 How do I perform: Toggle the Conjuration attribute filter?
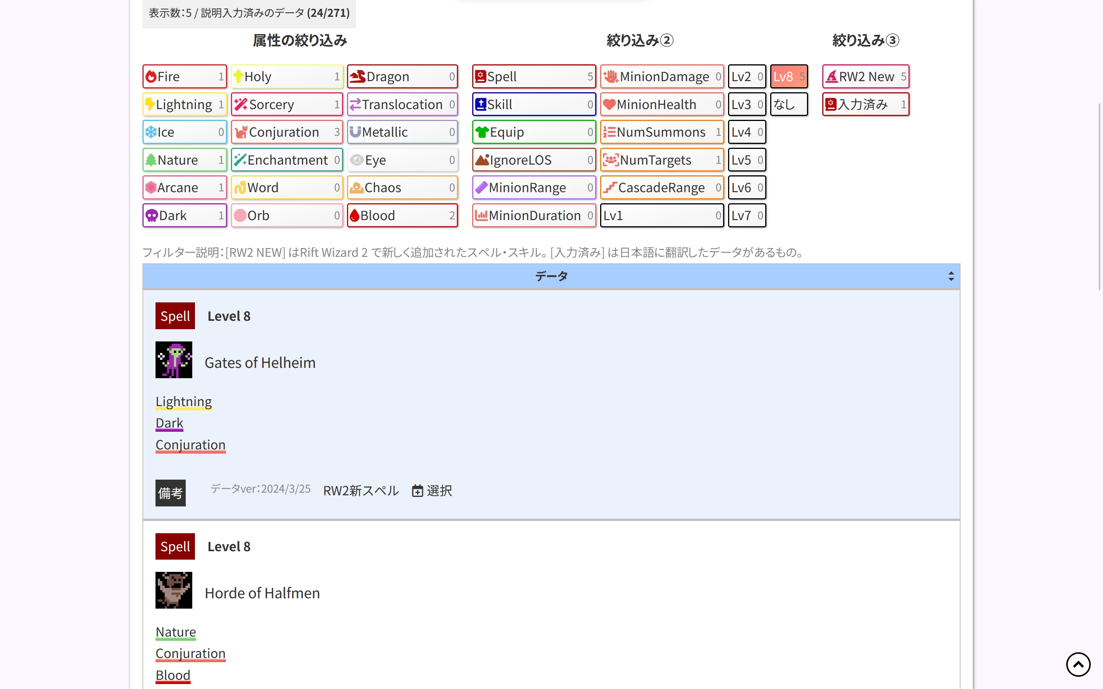[x=287, y=132]
